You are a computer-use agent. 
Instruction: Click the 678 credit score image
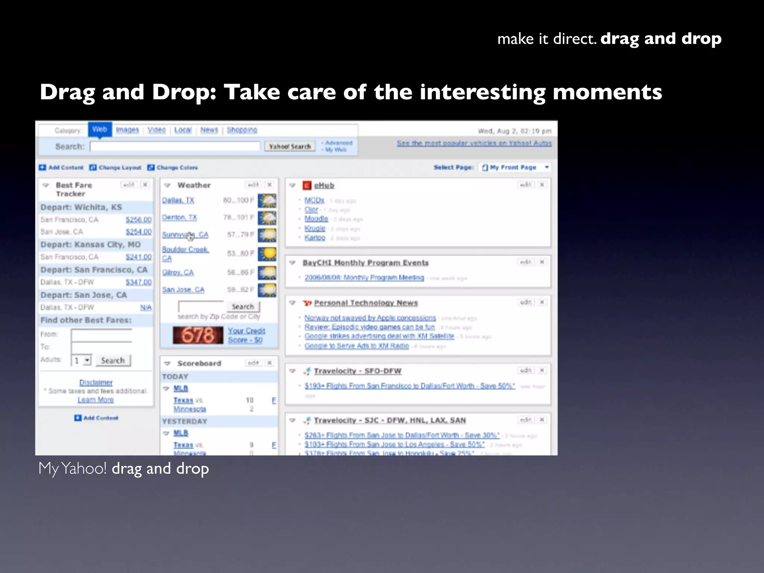pyautogui.click(x=198, y=335)
